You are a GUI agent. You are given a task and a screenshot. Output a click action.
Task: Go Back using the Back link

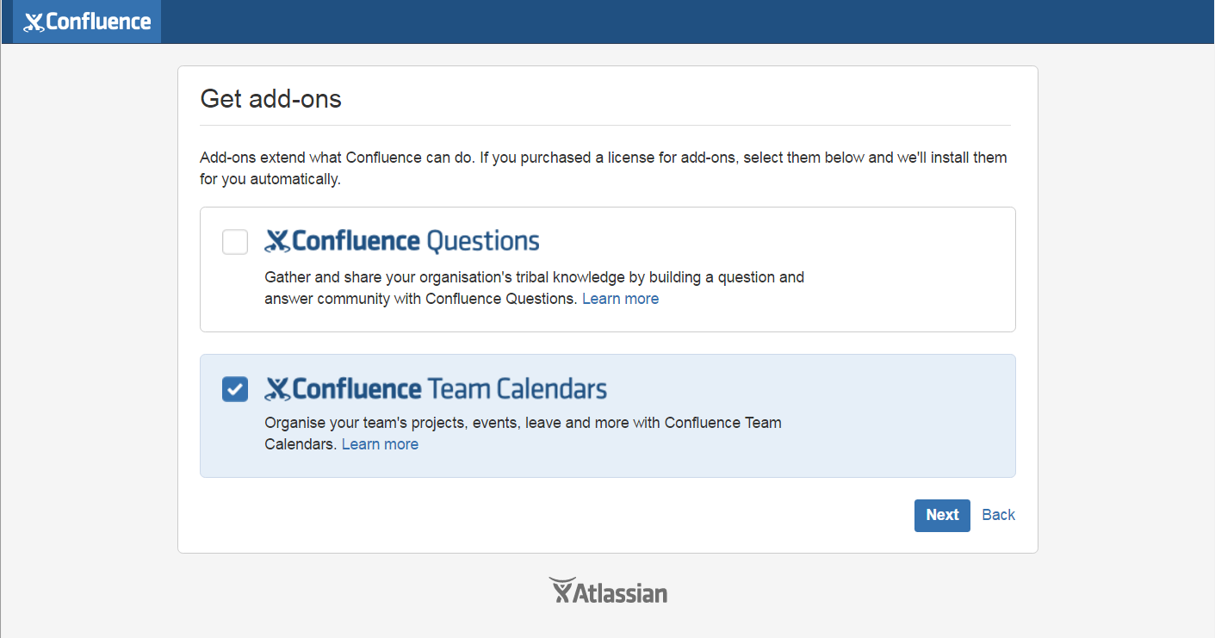998,515
